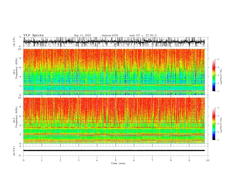
Task: Click the ch.2 spectrogram panel
Action: coord(114,121)
